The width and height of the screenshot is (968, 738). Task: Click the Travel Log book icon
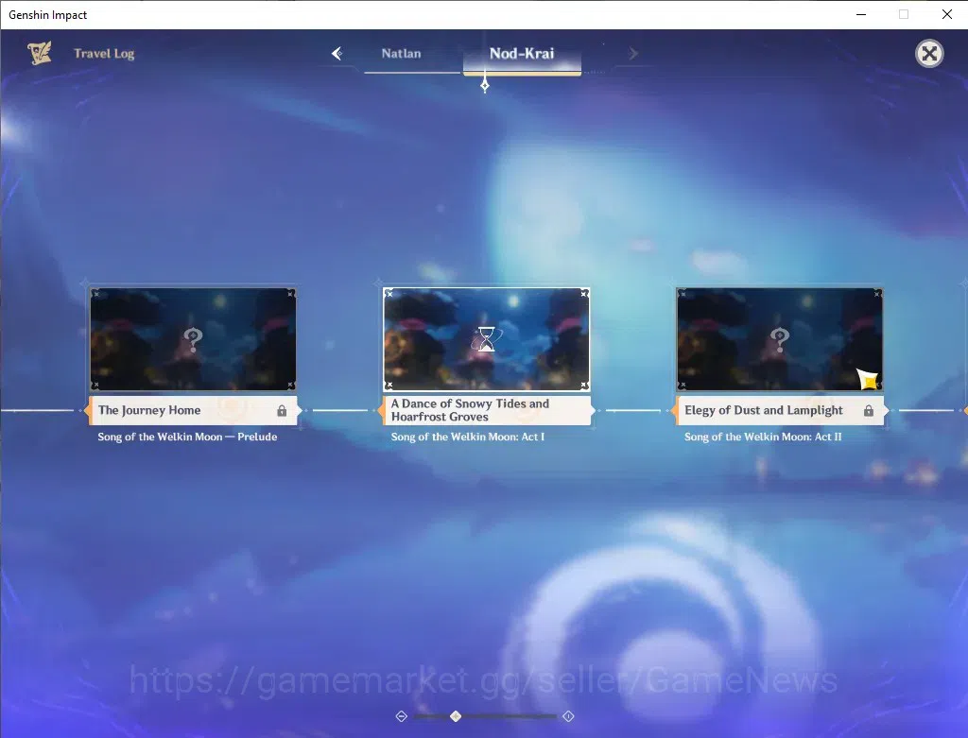40,54
